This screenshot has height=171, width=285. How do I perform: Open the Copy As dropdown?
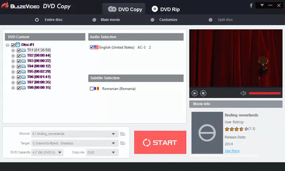tap(114, 152)
